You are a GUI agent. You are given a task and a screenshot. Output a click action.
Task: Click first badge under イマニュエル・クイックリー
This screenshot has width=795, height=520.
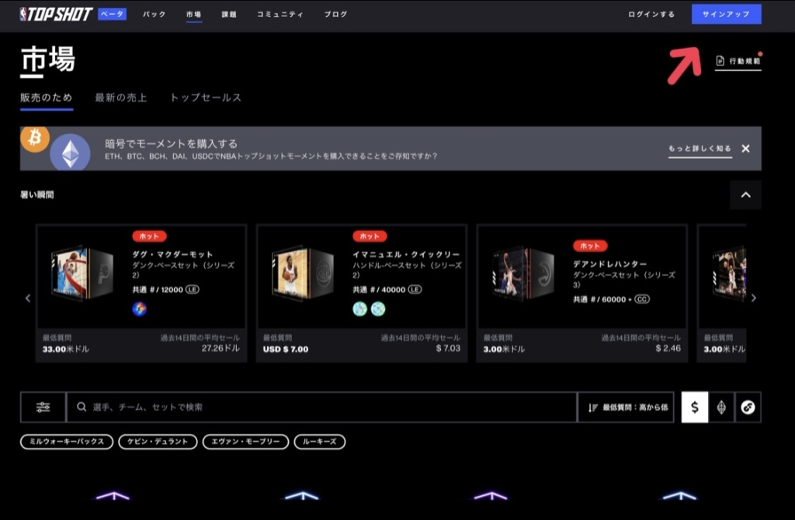(x=359, y=308)
